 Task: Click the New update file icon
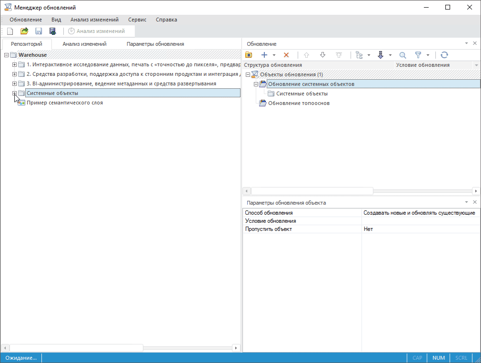(10, 31)
